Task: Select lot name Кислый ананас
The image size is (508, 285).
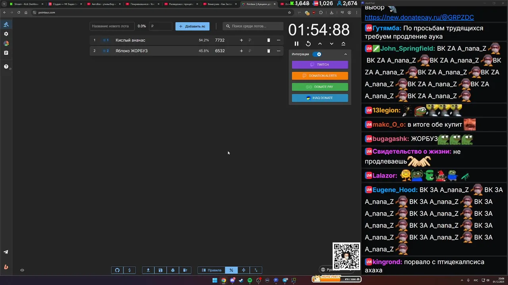Action: (131, 40)
